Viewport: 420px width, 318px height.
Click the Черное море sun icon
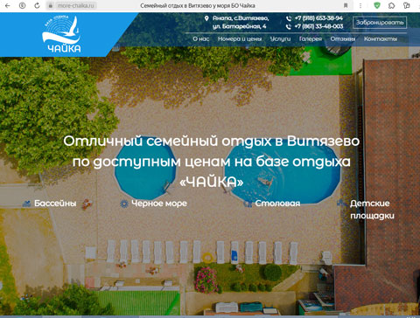point(124,204)
